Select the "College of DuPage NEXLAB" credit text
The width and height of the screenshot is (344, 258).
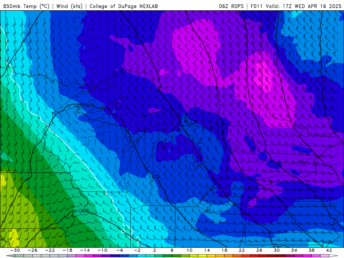123,6
